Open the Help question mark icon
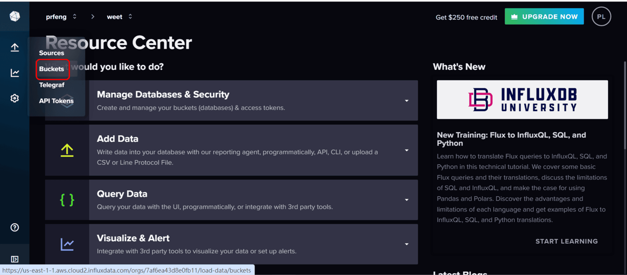Screen dimensions: 627x275 coord(15,227)
